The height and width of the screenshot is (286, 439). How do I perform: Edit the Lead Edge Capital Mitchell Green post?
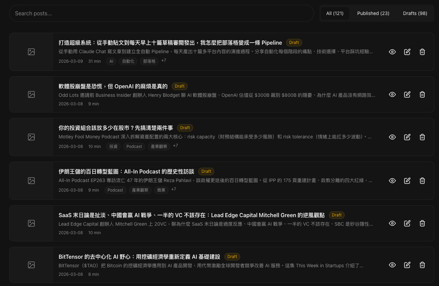point(407,223)
